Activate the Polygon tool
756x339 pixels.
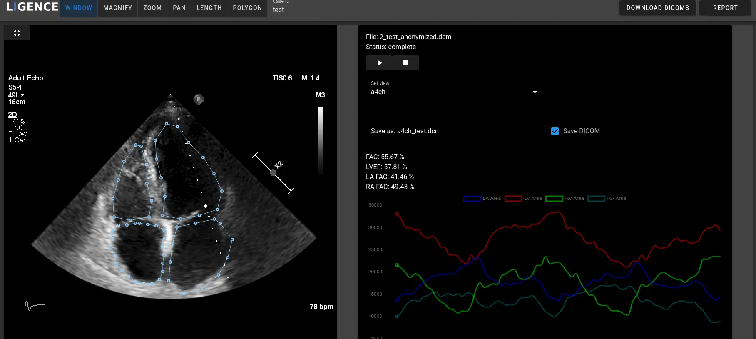(x=247, y=8)
